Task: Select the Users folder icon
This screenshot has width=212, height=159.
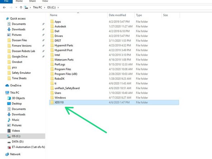Action: [52, 93]
